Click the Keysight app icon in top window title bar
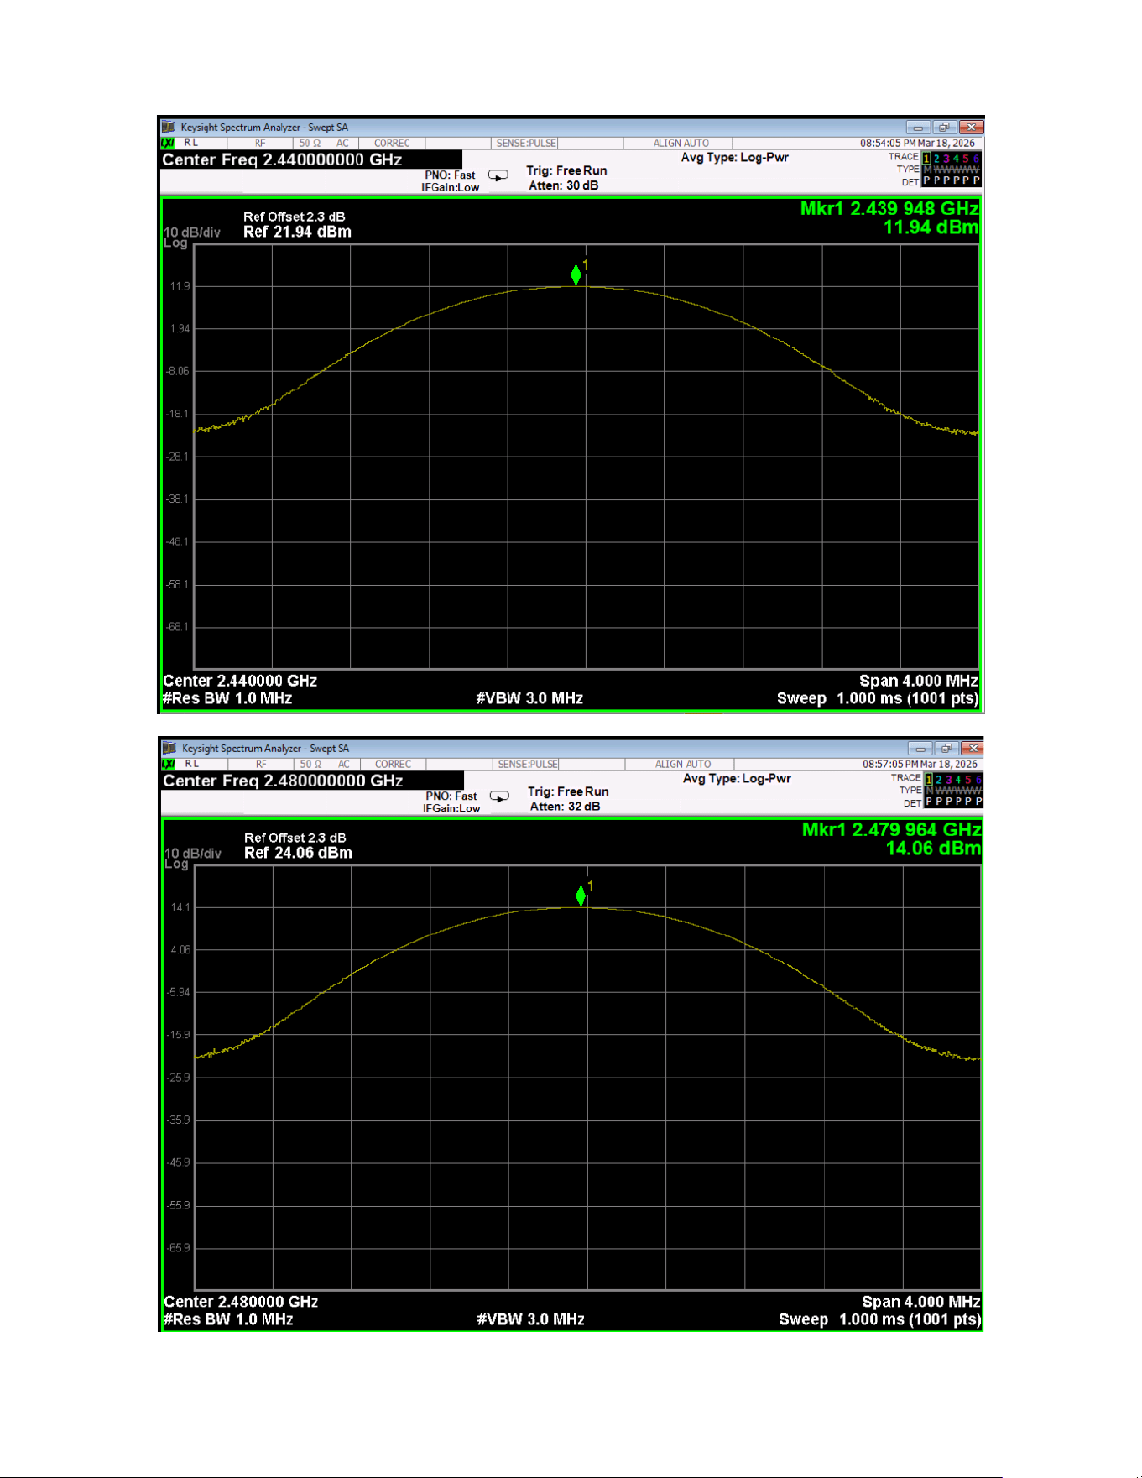The image size is (1142, 1478). (168, 127)
